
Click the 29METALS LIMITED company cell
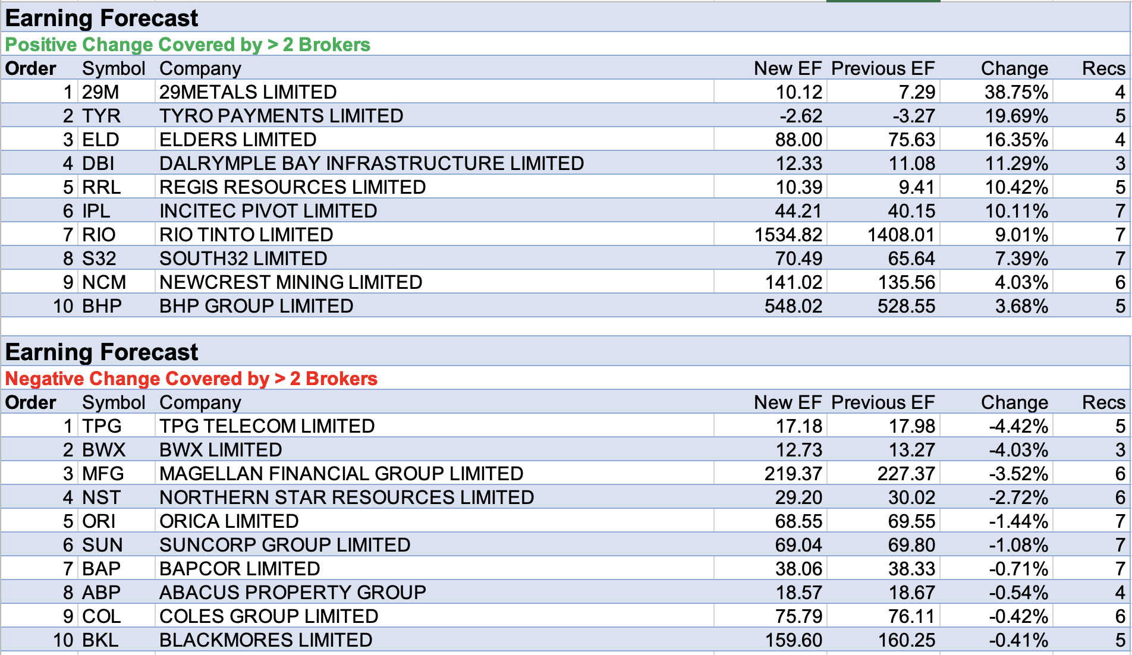[248, 92]
